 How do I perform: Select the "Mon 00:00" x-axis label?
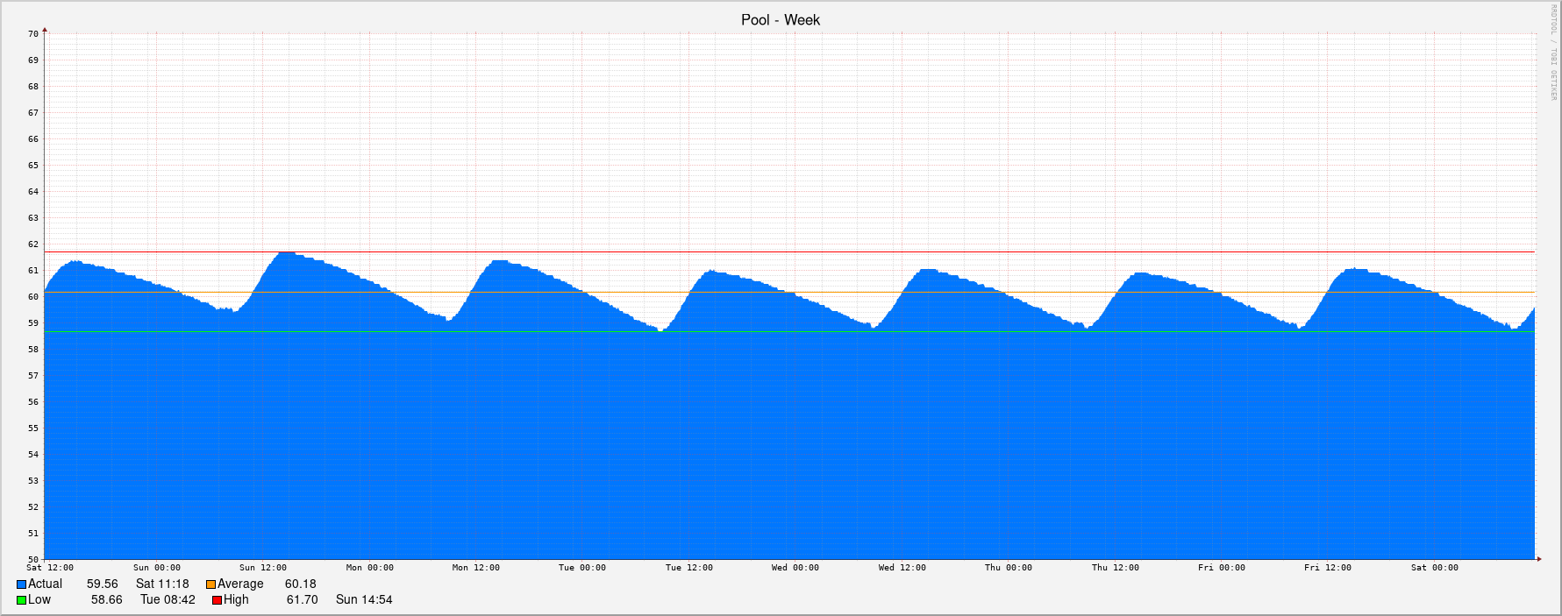[369, 568]
